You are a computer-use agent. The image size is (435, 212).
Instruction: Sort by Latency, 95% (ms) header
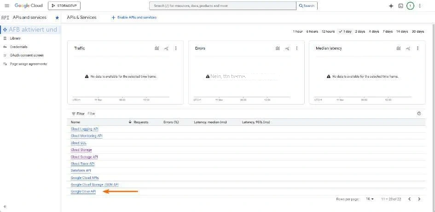pos(256,122)
